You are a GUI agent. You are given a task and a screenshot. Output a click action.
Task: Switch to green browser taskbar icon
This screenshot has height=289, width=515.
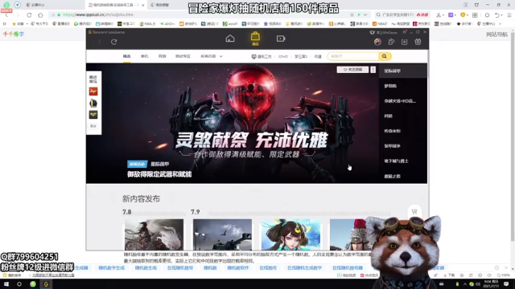coord(33,284)
